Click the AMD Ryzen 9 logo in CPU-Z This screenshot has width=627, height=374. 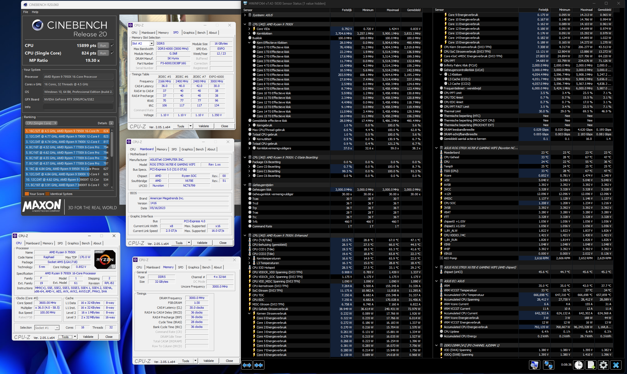[105, 259]
